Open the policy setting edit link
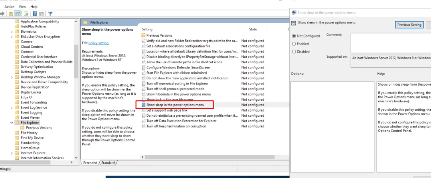This screenshot has height=178, width=431. click(x=99, y=43)
